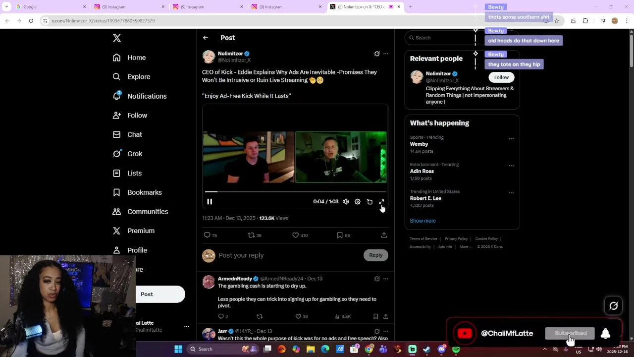Open more options for Adin Ross trend
This screenshot has height=357, width=634.
point(511,166)
